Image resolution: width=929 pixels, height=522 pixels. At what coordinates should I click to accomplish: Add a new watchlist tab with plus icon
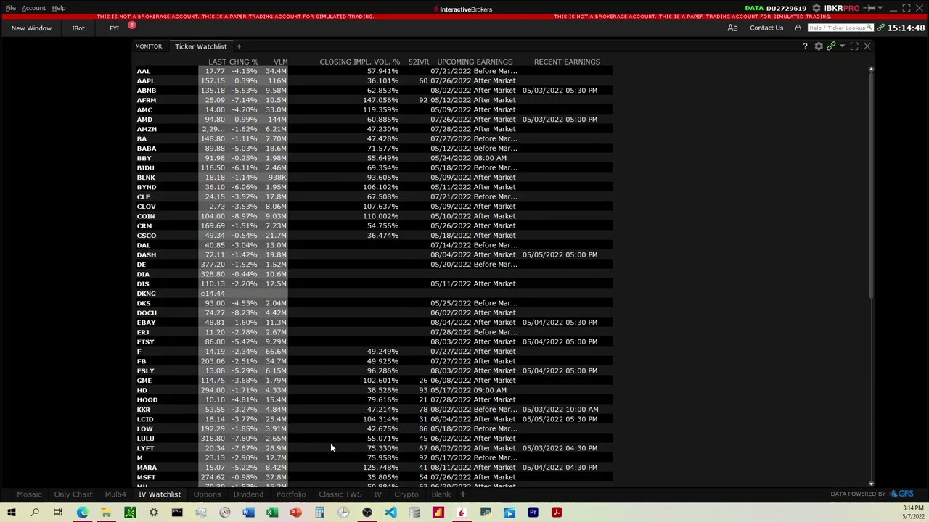[238, 46]
